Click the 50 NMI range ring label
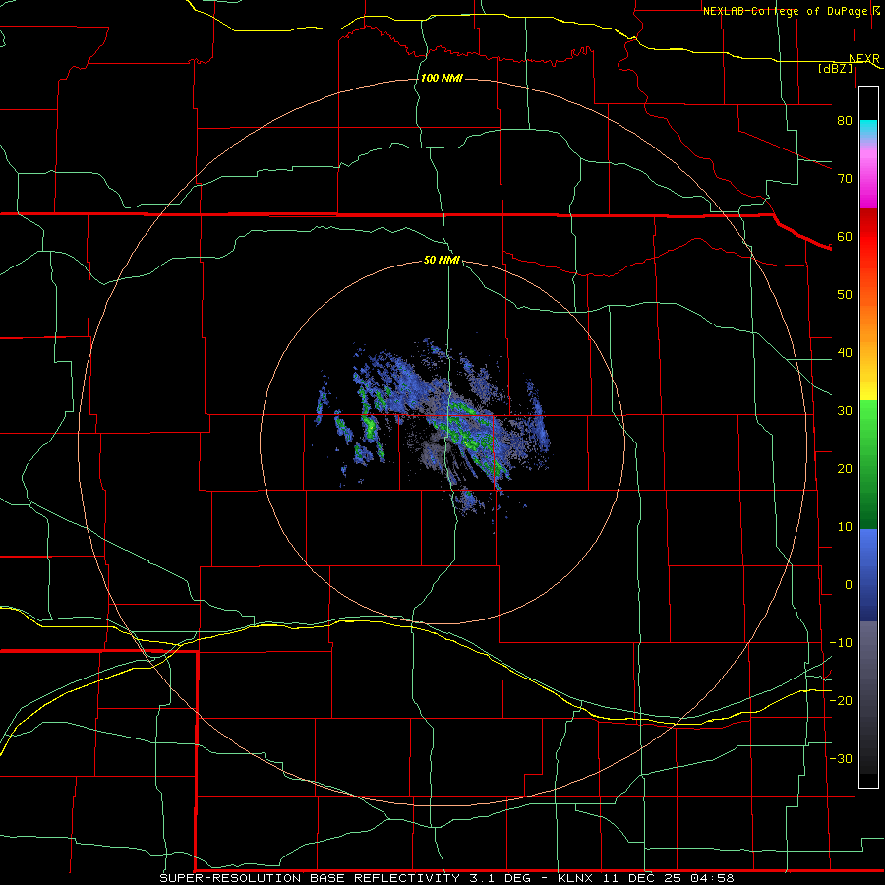The width and height of the screenshot is (885, 885). 442,261
